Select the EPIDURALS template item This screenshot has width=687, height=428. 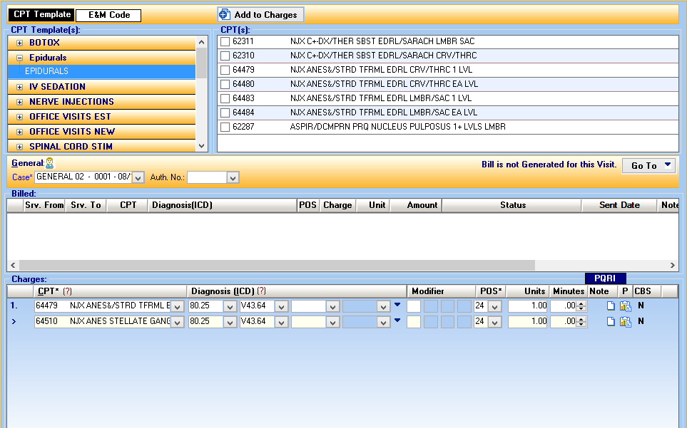(x=101, y=71)
